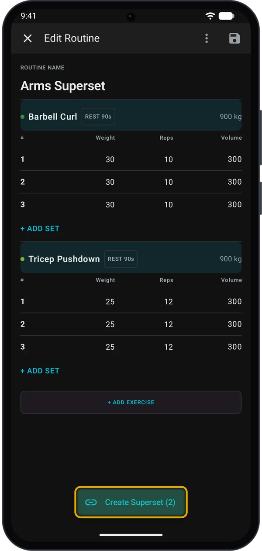The image size is (262, 551).
Task: Tap the battery status icon
Action: pos(226,16)
